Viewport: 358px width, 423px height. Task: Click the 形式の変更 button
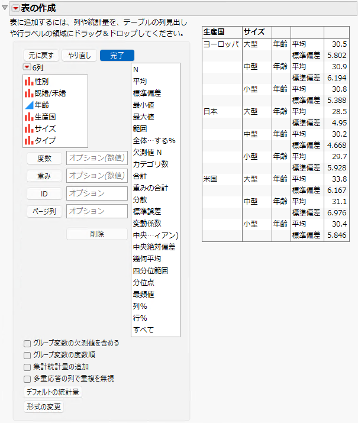coord(44,406)
